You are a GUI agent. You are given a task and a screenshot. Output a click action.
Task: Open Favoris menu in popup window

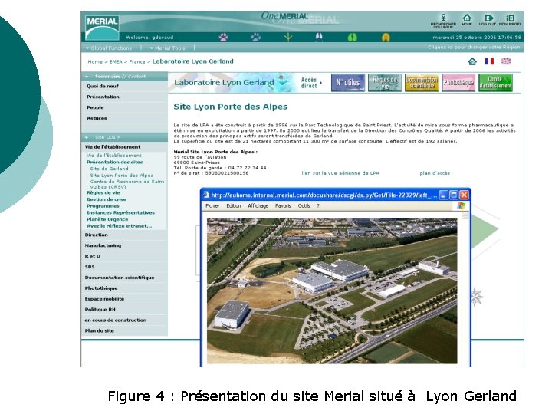pos(283,206)
